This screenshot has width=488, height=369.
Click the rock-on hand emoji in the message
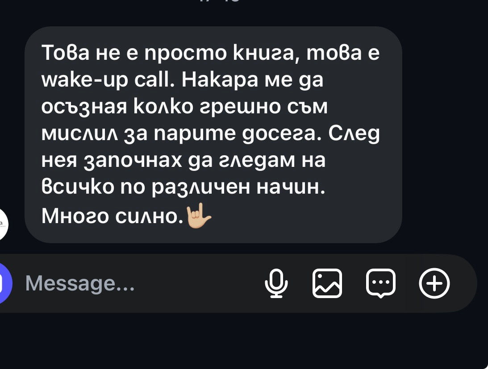tap(198, 216)
